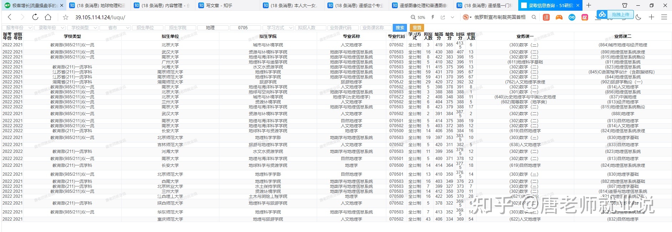
Task: Click the Sogou hot search news text
Action: 500,17
